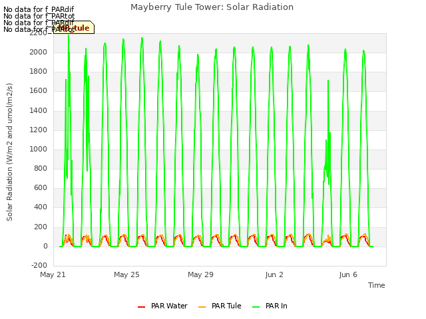Screen dimensions: 426x319
Task: Click the orange PAR Tule legend swatch
Action: pyautogui.click(x=202, y=307)
